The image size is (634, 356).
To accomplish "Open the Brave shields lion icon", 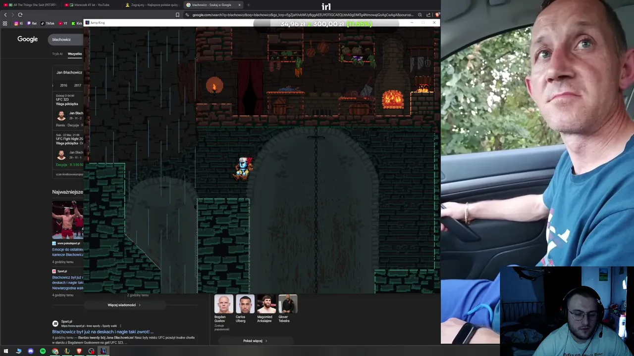I will 437,15.
